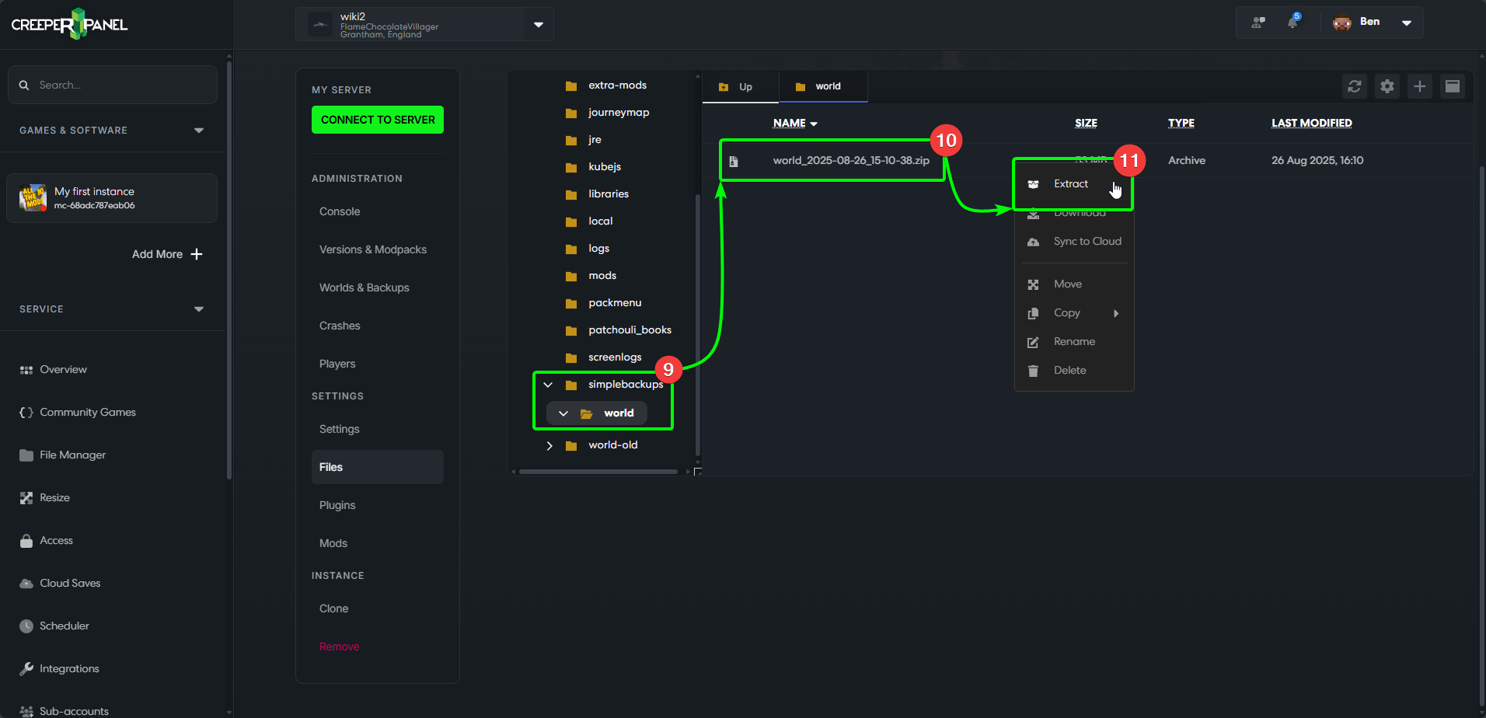Click the red Remove link

coord(339,646)
